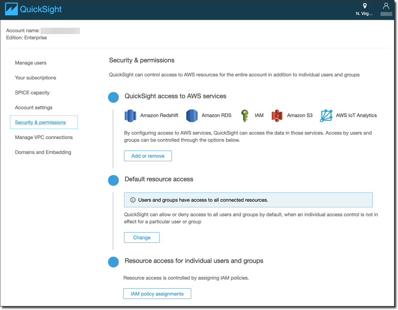Select Security & permissions link
The height and width of the screenshot is (310, 398).
click(x=41, y=123)
